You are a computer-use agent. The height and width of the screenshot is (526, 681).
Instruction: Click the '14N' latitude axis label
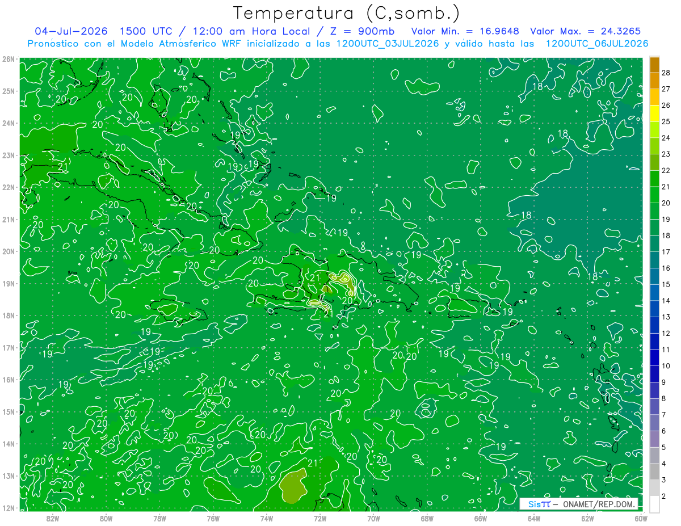coord(9,444)
